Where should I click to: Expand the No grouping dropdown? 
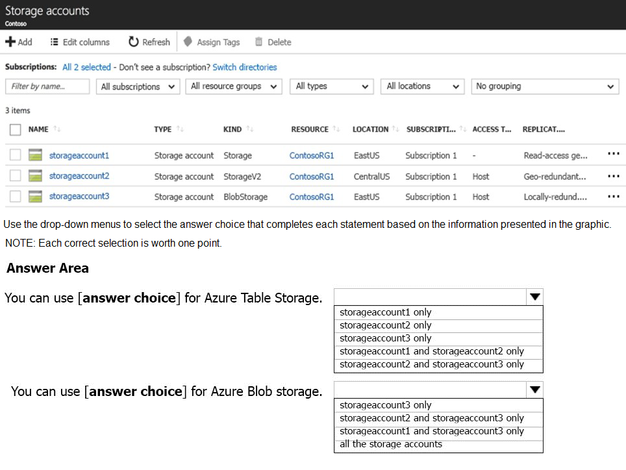click(544, 86)
